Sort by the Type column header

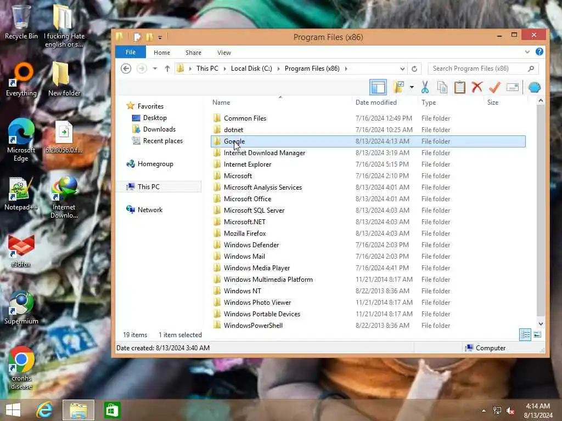click(x=429, y=103)
